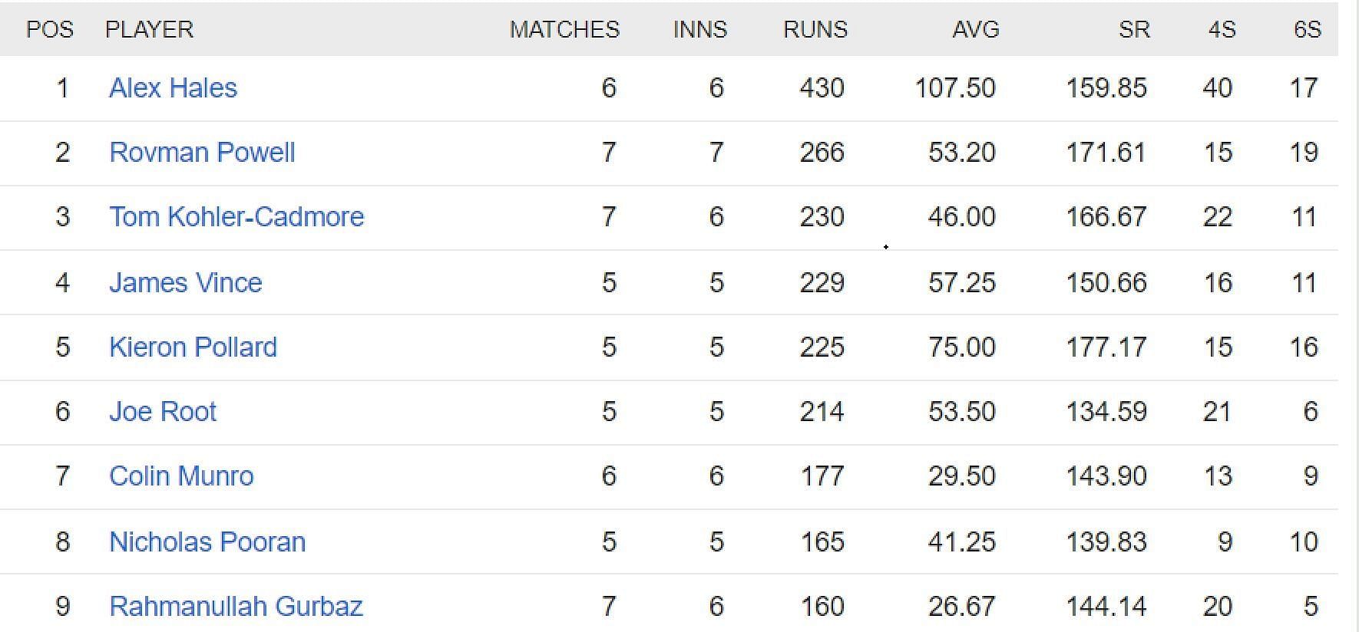The height and width of the screenshot is (632, 1359).
Task: Select Tom Kohler-Cadmore name link
Action: (236, 217)
